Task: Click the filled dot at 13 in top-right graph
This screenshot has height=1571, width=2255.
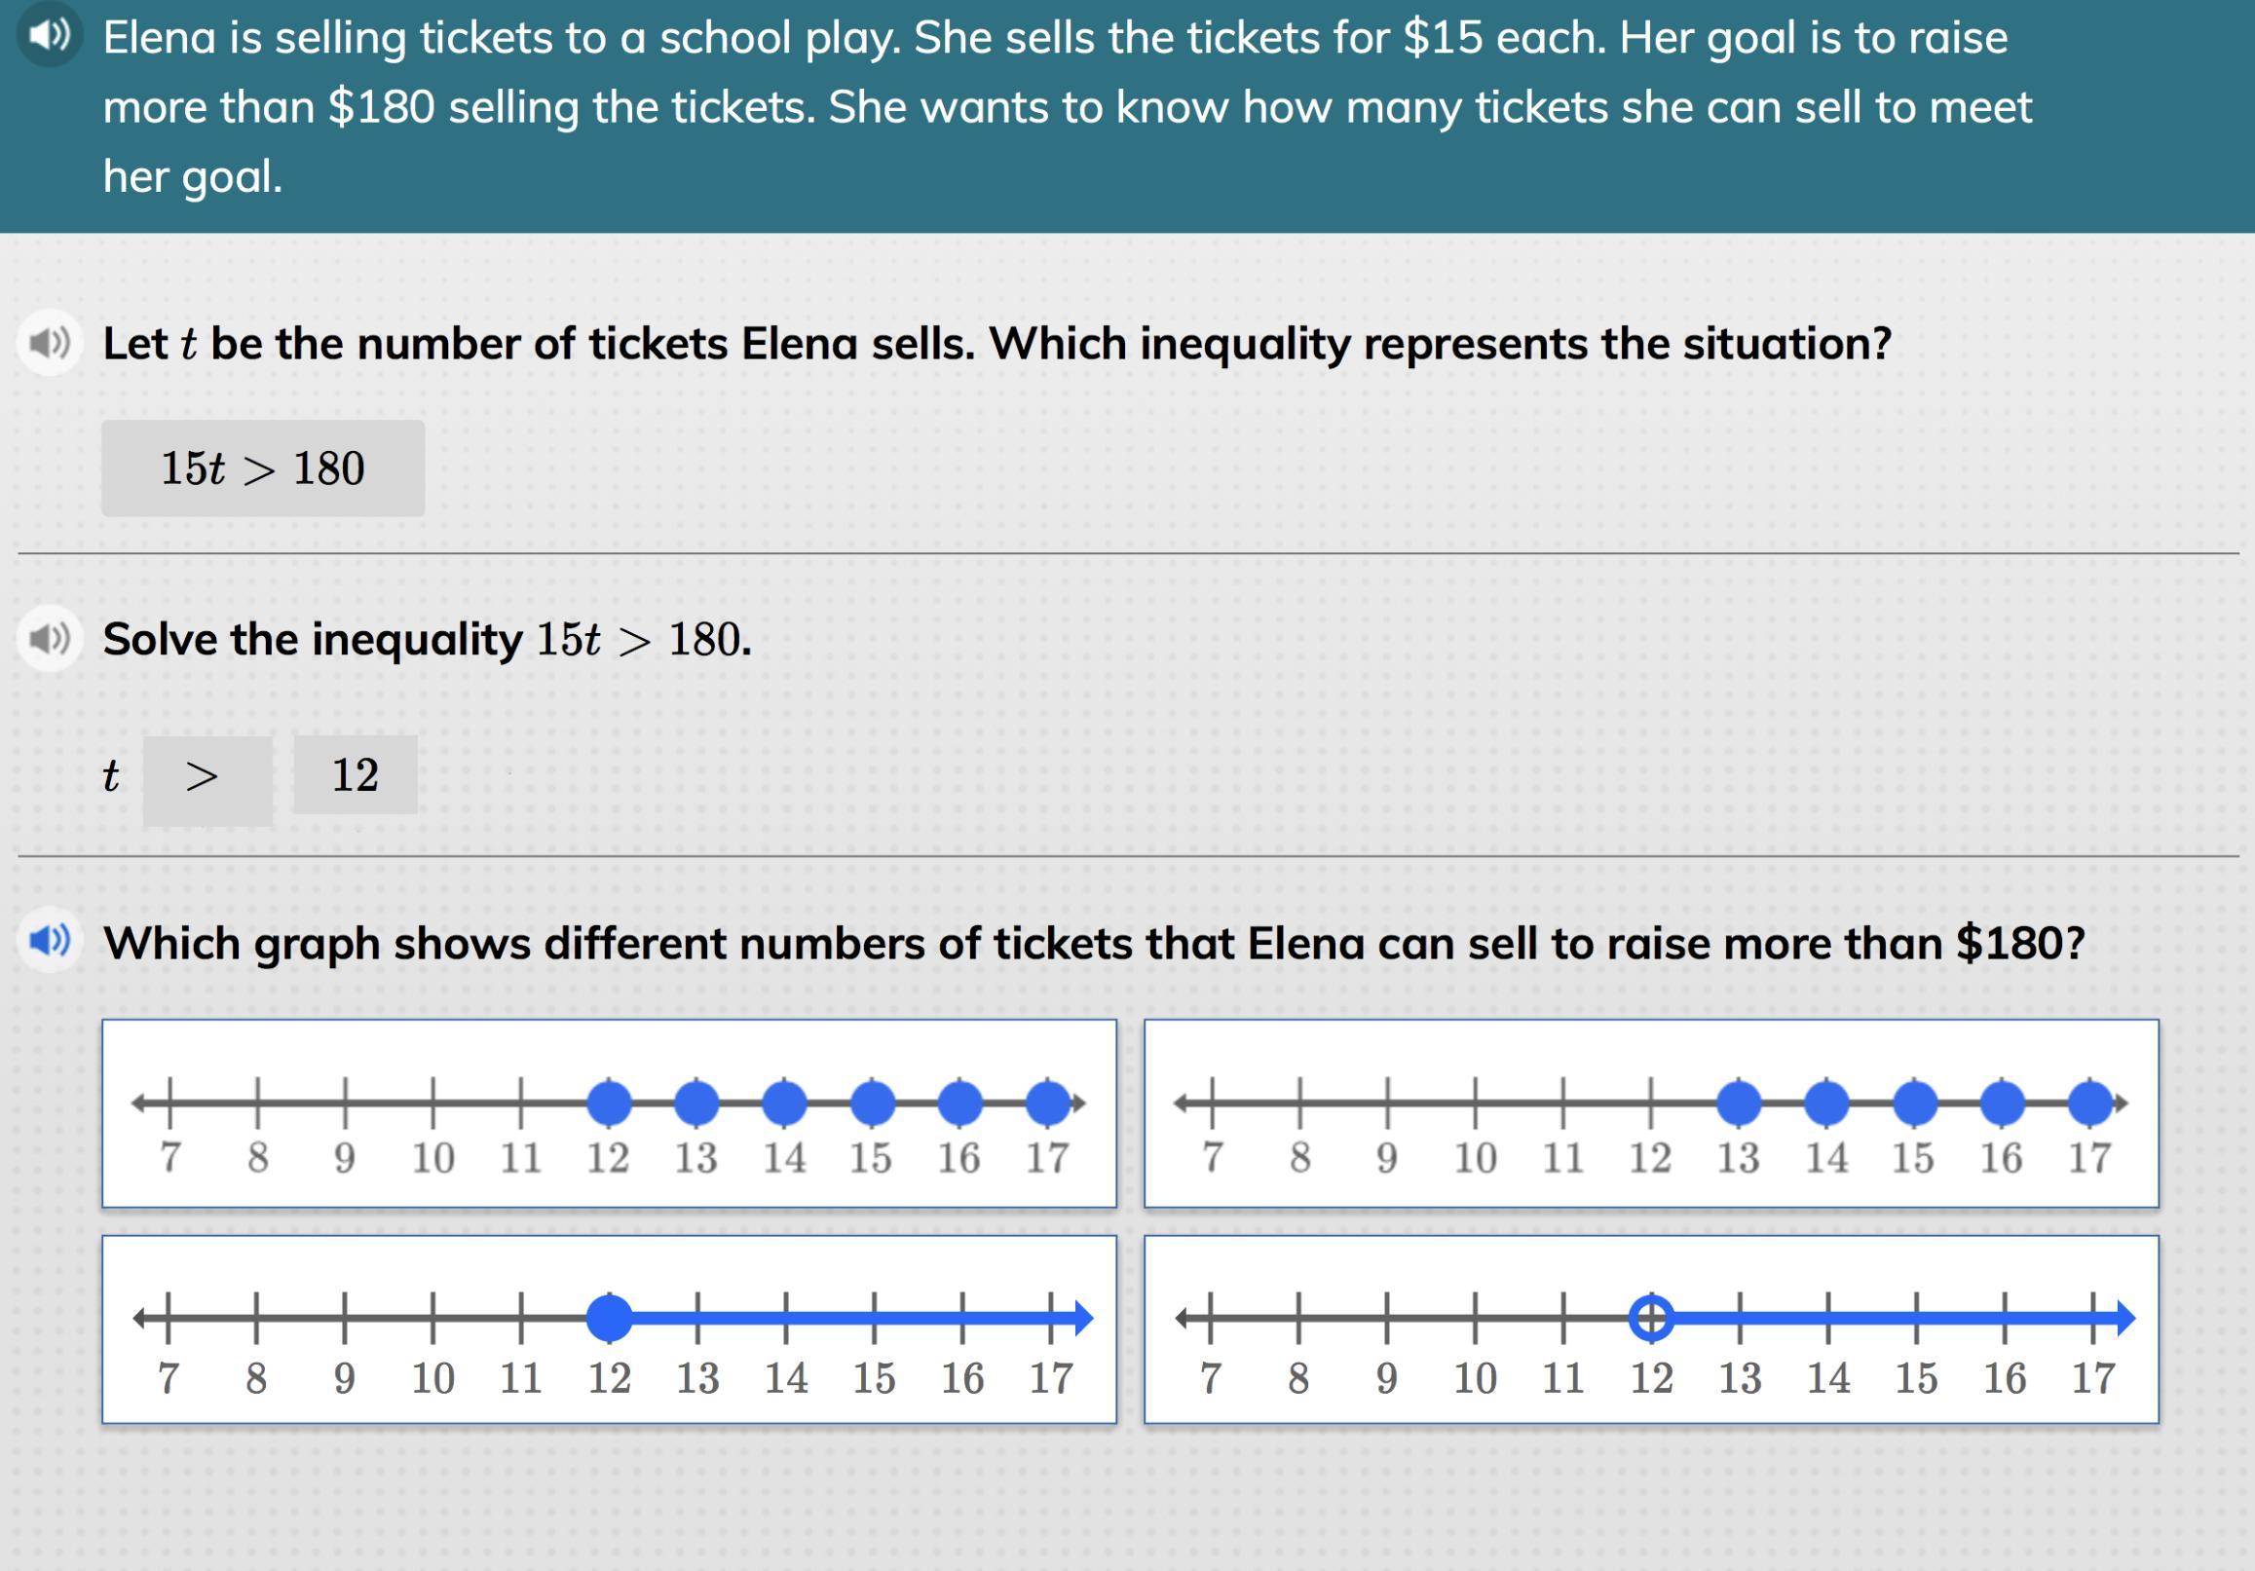Action: [1739, 1102]
